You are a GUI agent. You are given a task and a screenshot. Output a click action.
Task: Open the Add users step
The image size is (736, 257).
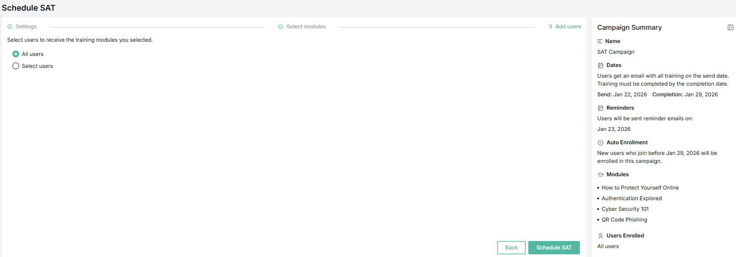point(568,27)
